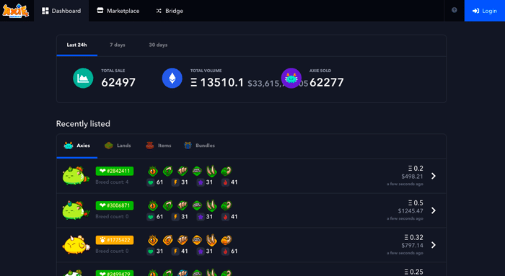
Task: Click the total sale value 62497
Action: (118, 83)
